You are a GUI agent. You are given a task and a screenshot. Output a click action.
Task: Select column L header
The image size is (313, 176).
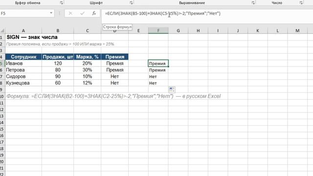click(x=277, y=30)
